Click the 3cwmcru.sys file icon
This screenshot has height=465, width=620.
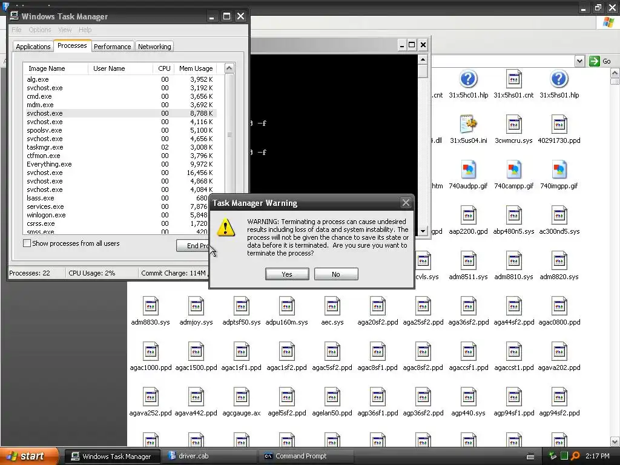click(513, 124)
